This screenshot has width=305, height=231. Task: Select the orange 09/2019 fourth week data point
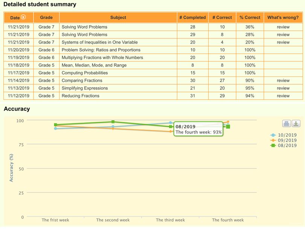click(228, 122)
